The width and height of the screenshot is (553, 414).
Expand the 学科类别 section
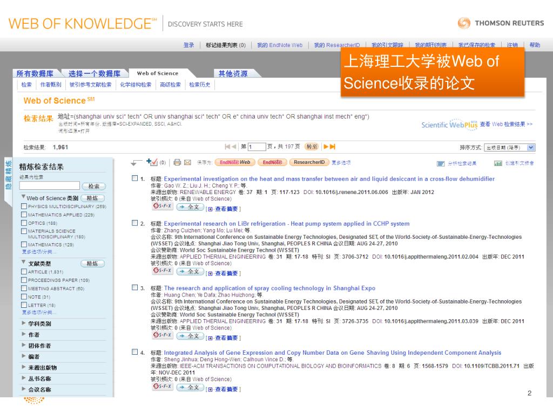(23, 323)
